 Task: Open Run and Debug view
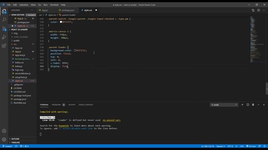coord(4,37)
